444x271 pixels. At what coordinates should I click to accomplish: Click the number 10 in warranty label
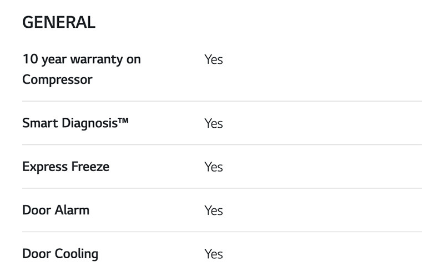(29, 59)
